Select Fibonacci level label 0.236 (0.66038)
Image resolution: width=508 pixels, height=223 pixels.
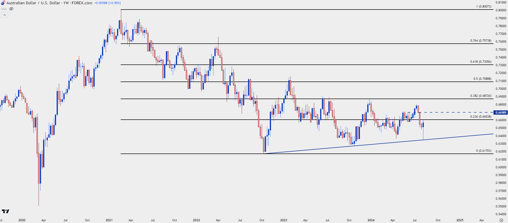coord(481,117)
